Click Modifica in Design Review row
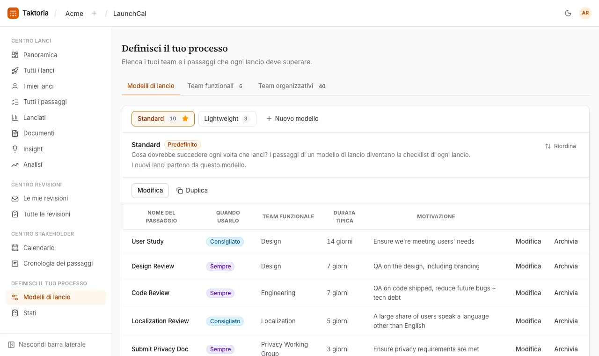599x356 pixels. (x=528, y=266)
